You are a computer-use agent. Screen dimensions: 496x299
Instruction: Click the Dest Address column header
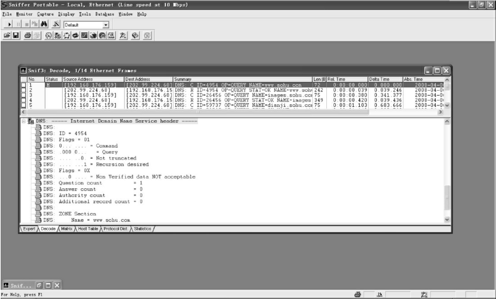point(149,79)
